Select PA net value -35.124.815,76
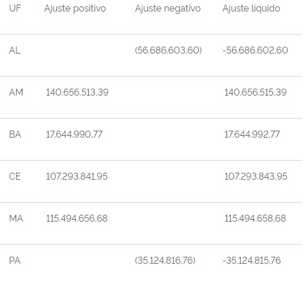Image resolution: width=303 pixels, height=285 pixels. [252, 260]
